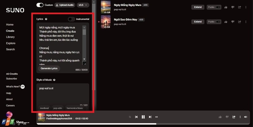Go to the Create page

point(10,31)
